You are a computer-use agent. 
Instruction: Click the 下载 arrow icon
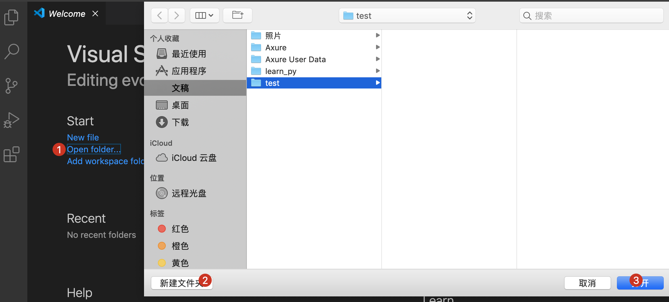tap(161, 122)
